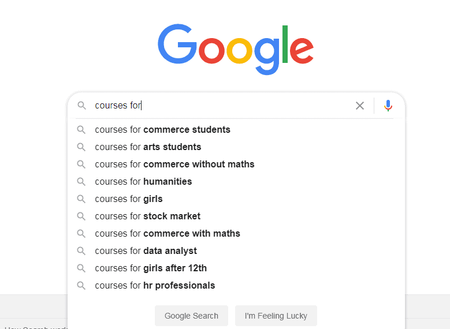
Task: Pick "courses for girls" suggestion
Action: point(129,199)
